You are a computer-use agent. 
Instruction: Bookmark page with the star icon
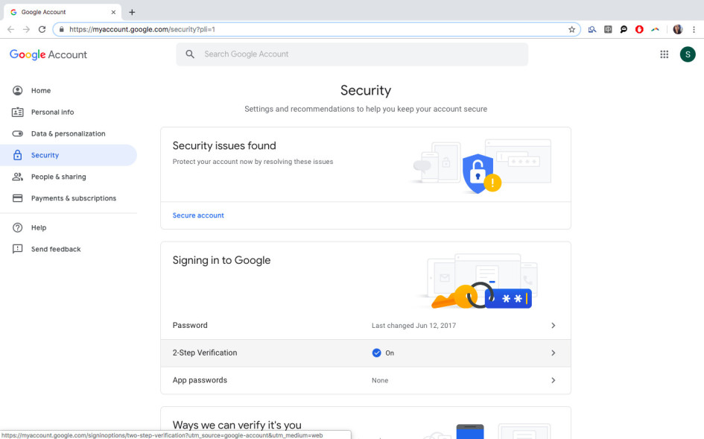pos(571,30)
